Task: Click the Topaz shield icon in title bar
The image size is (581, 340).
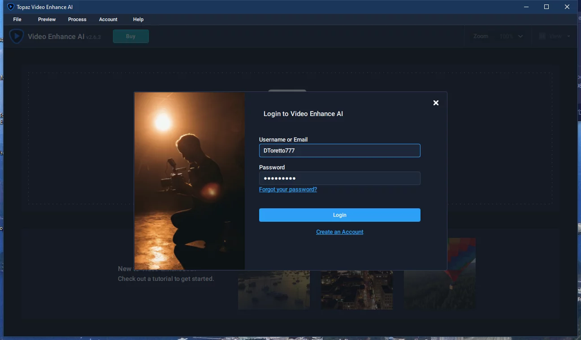Action: coord(11,7)
